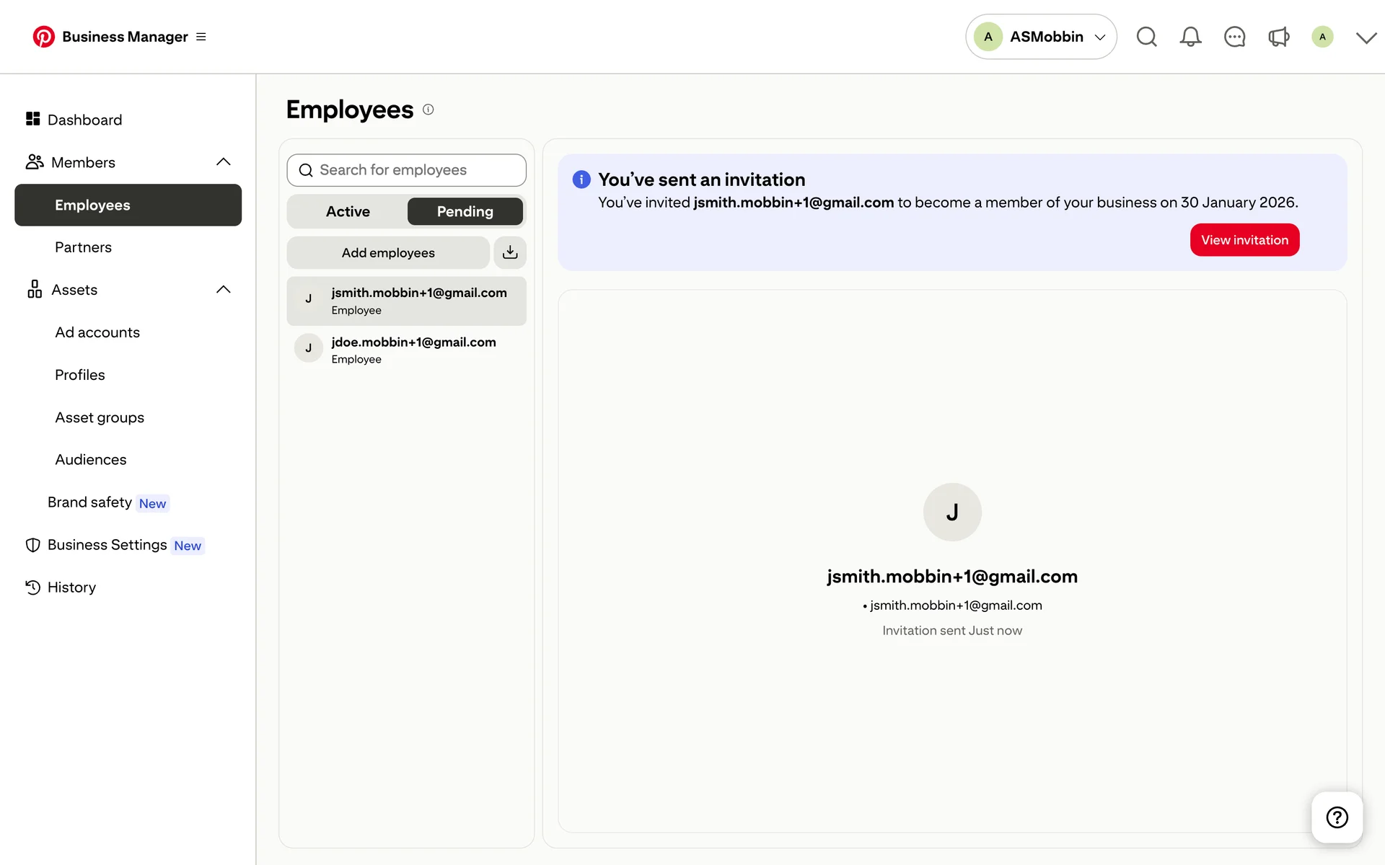Click the info icon beside Employees heading

(x=428, y=110)
